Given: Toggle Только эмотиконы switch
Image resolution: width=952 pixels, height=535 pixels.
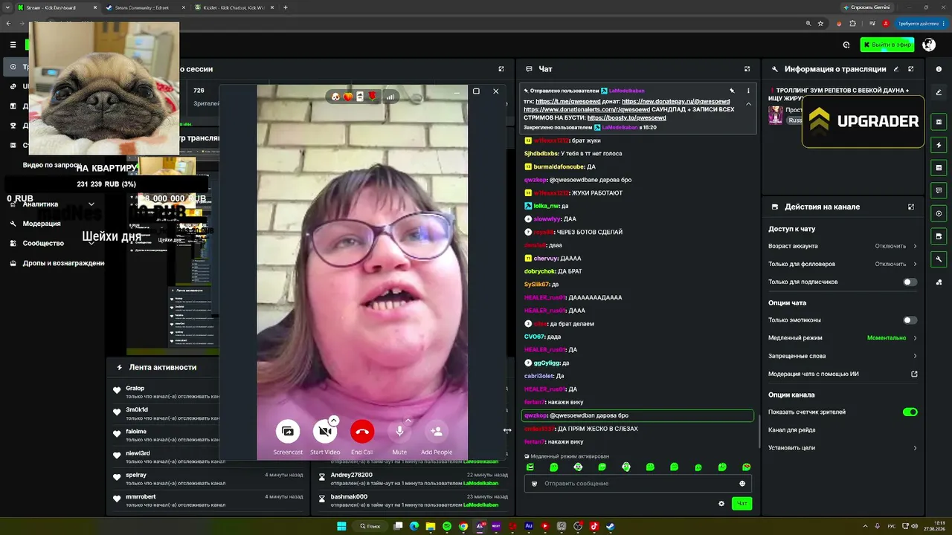Looking at the screenshot, I should click(x=910, y=320).
